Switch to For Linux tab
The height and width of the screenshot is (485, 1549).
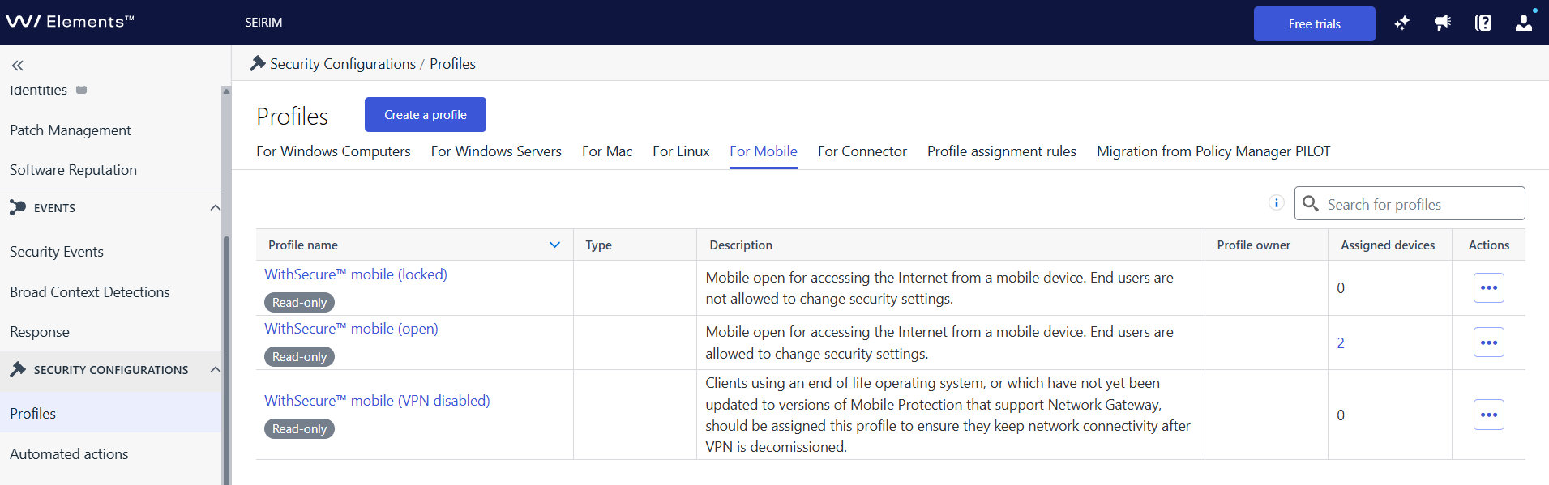point(681,151)
